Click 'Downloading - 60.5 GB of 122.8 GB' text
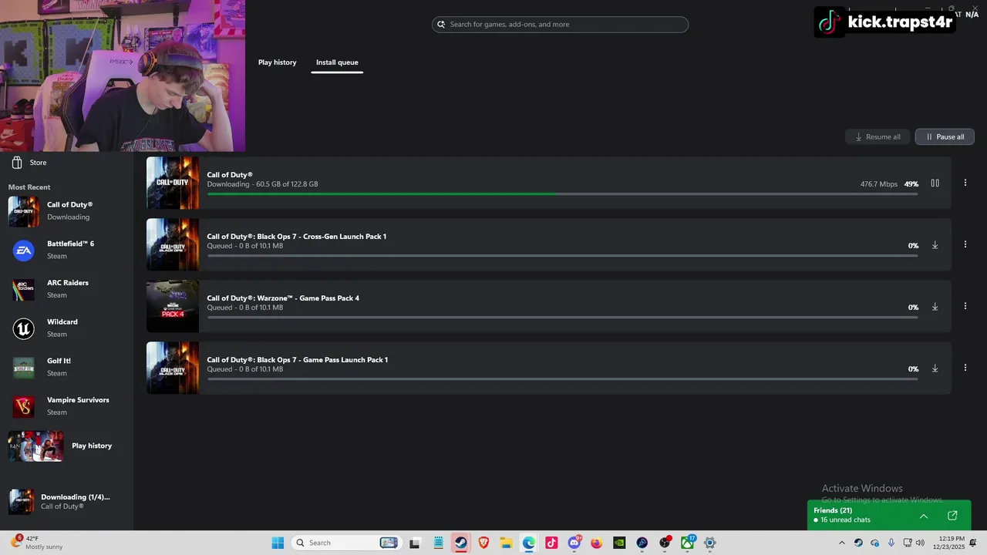The image size is (987, 555). 262,184
